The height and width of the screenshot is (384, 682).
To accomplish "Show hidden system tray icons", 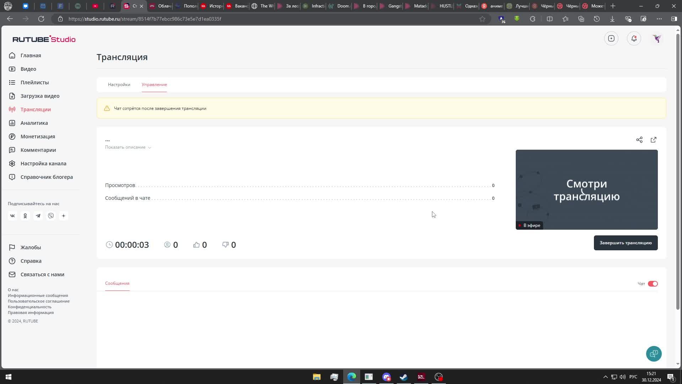I will click(605, 377).
